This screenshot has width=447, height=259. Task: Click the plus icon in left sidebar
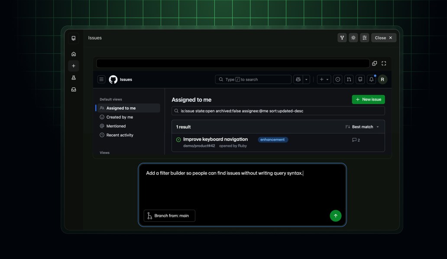[74, 66]
